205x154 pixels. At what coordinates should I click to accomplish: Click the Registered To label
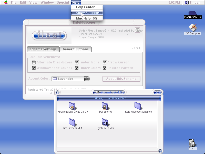point(38,90)
